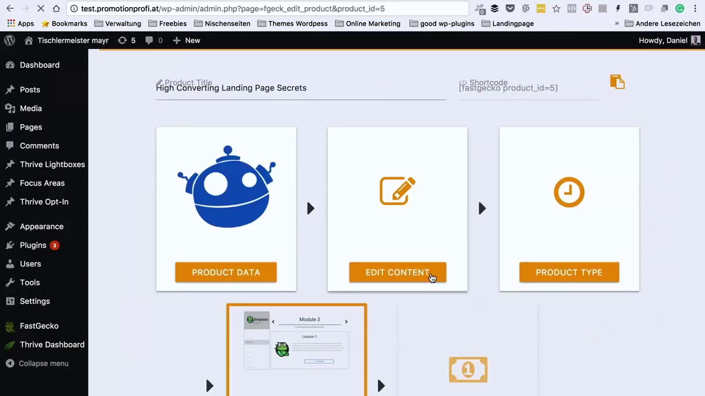Click the browser forward arrow

point(26,8)
